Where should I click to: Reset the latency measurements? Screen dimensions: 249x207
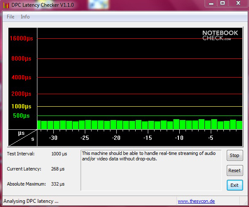point(235,170)
